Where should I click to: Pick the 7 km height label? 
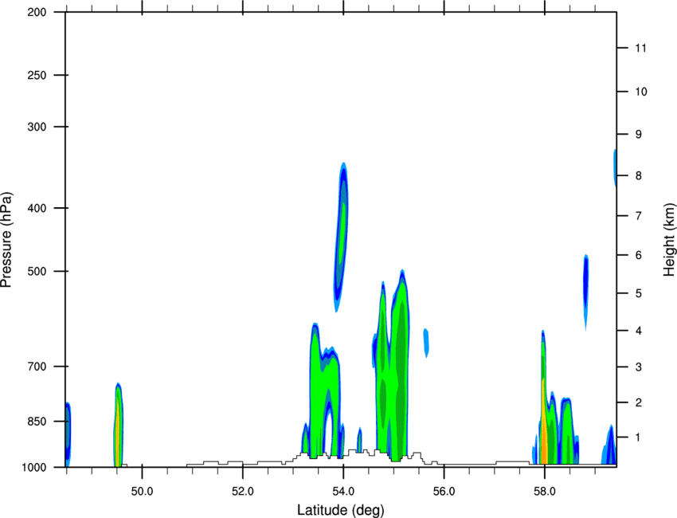pyautogui.click(x=639, y=216)
